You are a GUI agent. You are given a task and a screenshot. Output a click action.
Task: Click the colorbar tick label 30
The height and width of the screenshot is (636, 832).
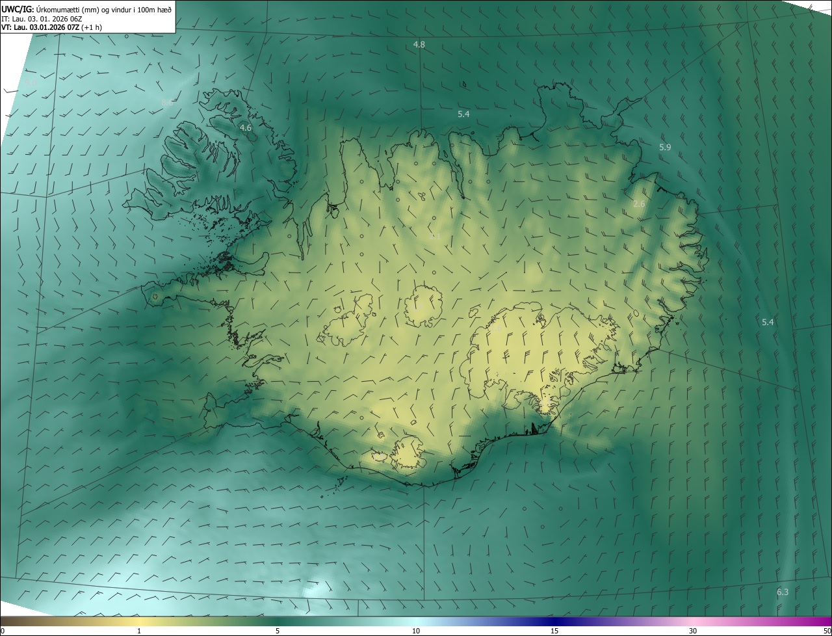(693, 631)
